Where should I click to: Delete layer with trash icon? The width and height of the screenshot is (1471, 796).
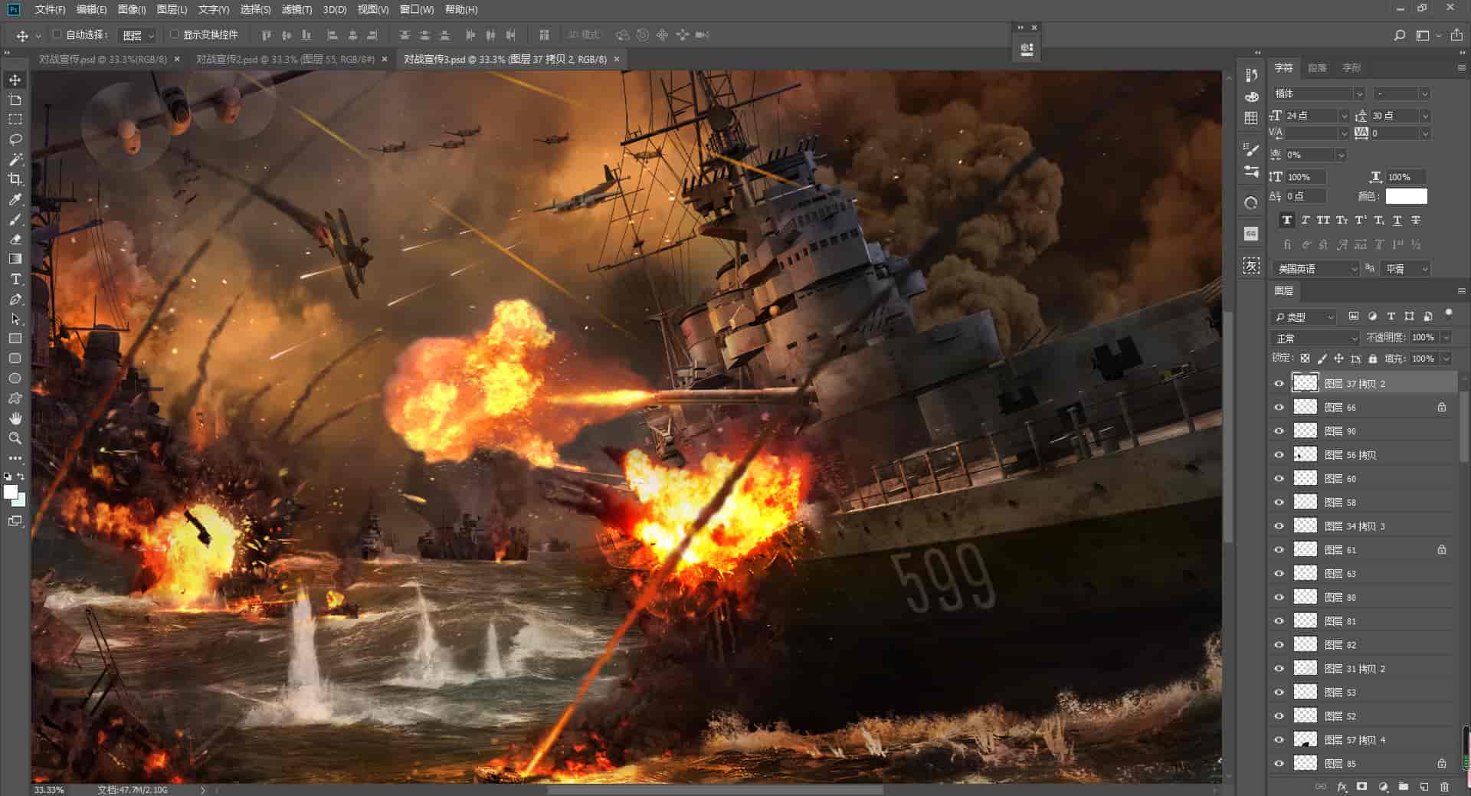point(1444,787)
